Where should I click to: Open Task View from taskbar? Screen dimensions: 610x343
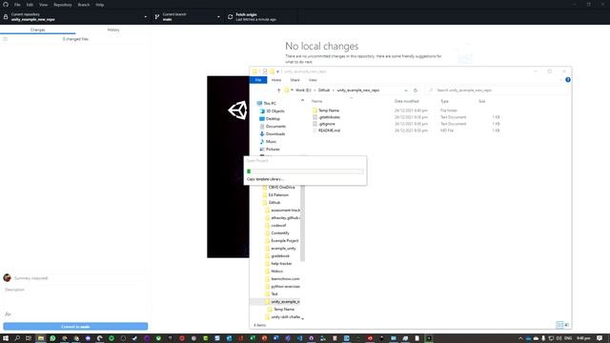[x=29, y=338]
